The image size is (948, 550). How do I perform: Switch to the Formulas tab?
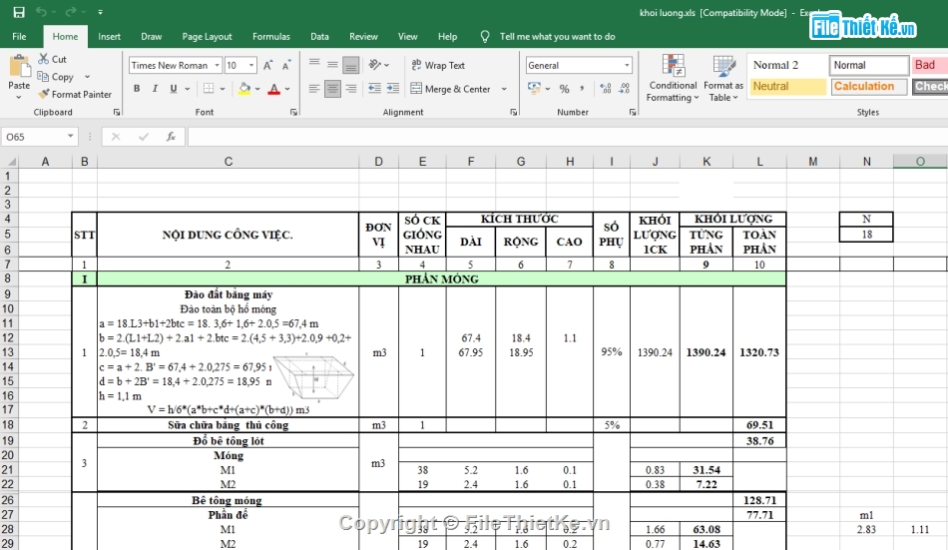point(270,36)
